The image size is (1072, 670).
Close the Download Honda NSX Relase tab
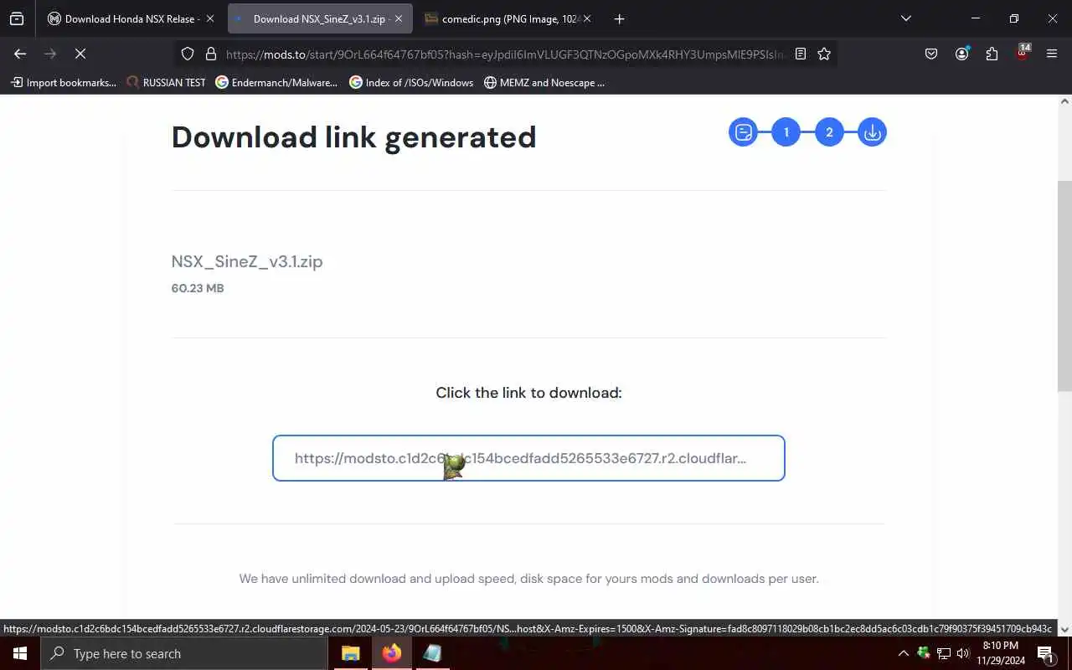pyautogui.click(x=209, y=18)
